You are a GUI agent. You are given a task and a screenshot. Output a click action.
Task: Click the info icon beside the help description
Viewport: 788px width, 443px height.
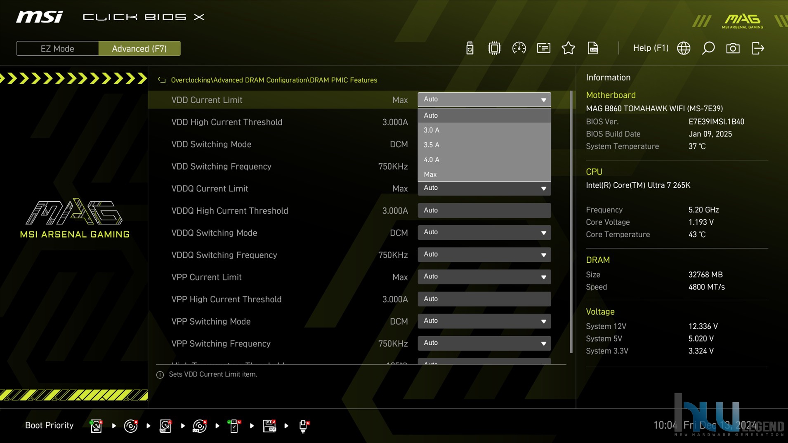pos(160,375)
